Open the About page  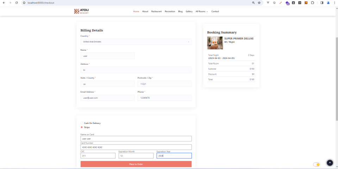[x=145, y=11]
